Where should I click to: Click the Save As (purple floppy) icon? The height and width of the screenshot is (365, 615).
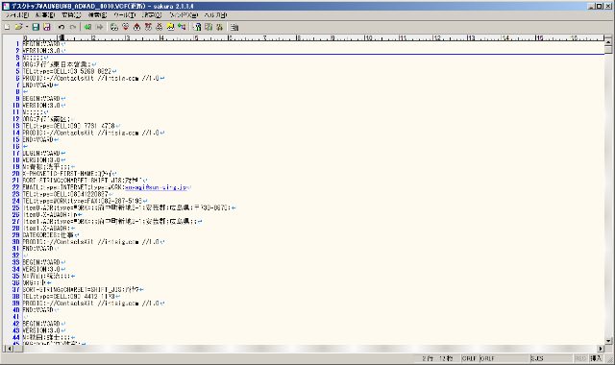coord(47,27)
